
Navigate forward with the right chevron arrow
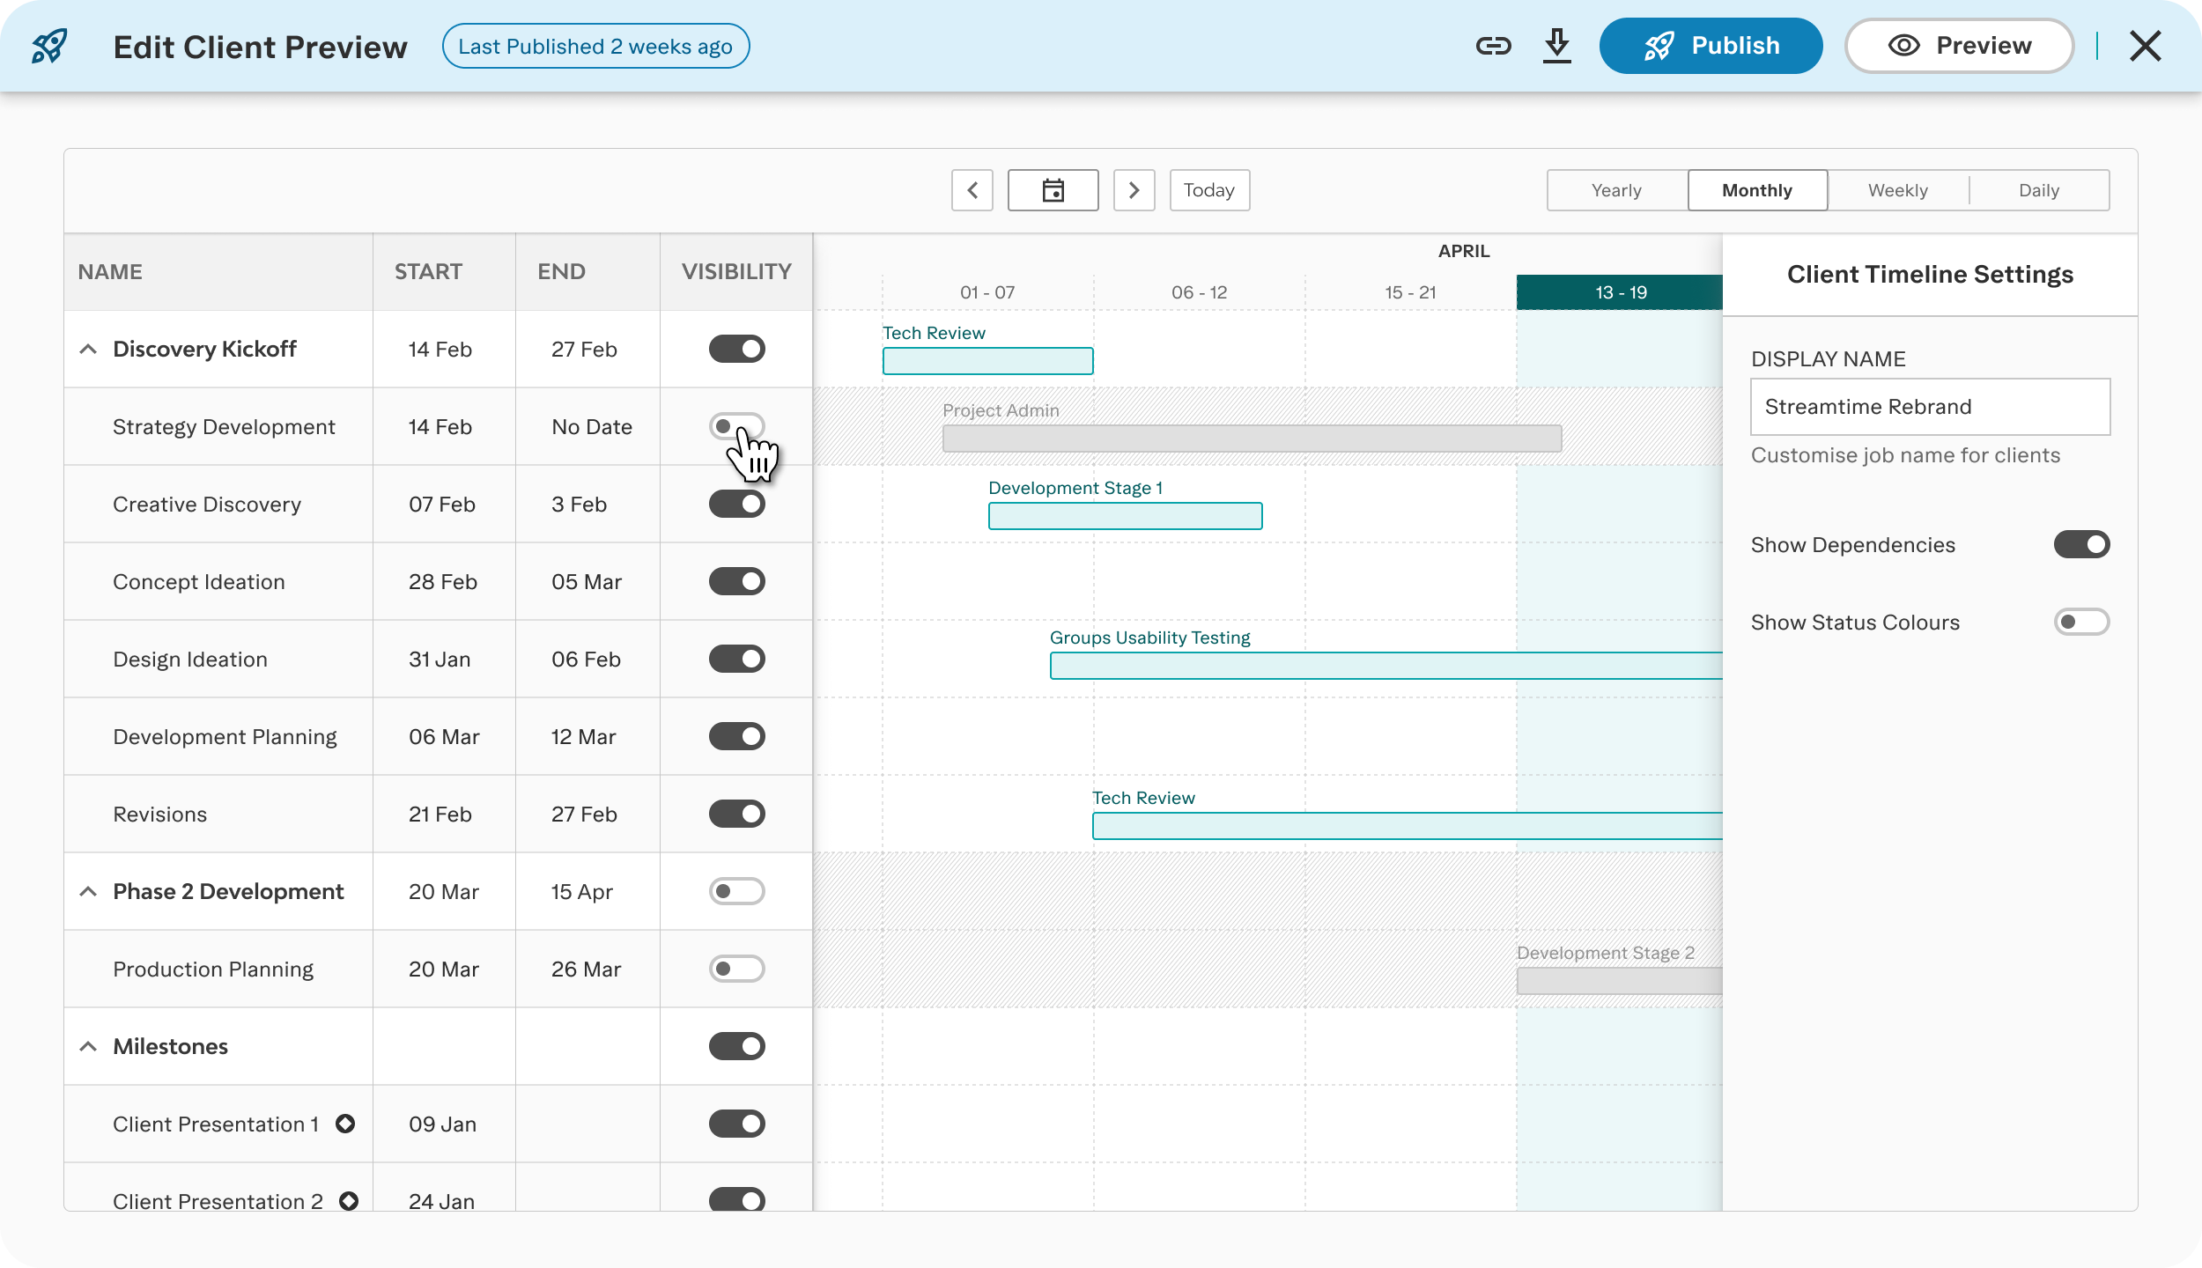tap(1135, 190)
